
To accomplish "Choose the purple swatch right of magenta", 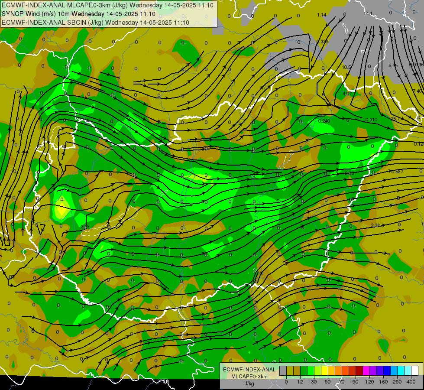I will pos(373,370).
